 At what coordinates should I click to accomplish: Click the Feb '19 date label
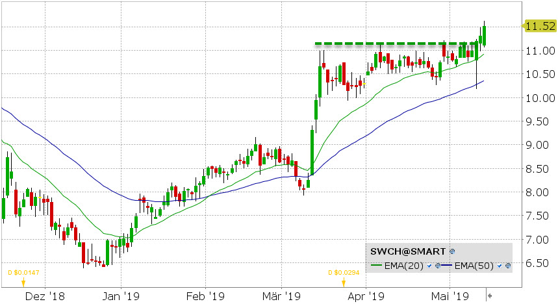pos(205,296)
